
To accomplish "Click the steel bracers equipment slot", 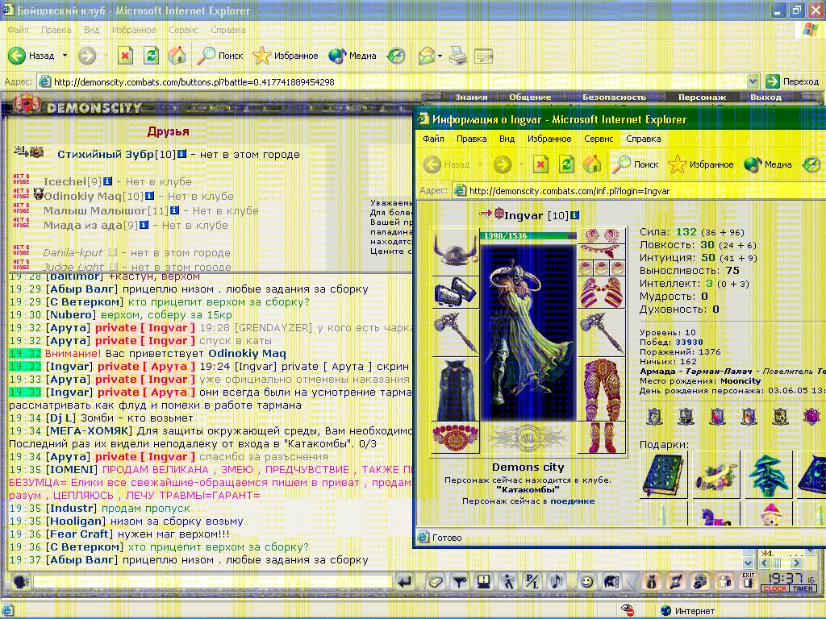I will (x=455, y=292).
